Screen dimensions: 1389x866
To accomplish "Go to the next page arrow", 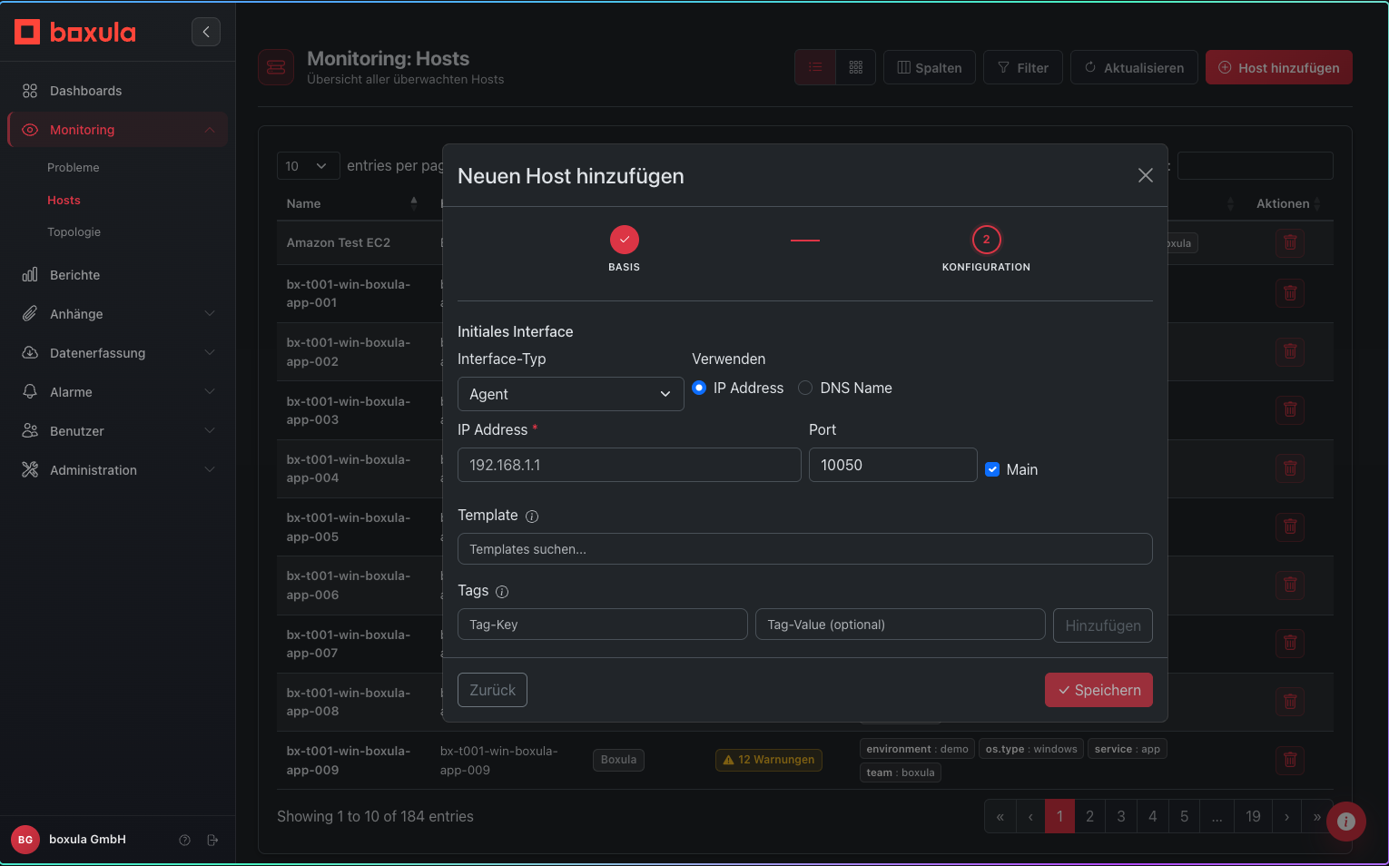I will click(x=1286, y=816).
